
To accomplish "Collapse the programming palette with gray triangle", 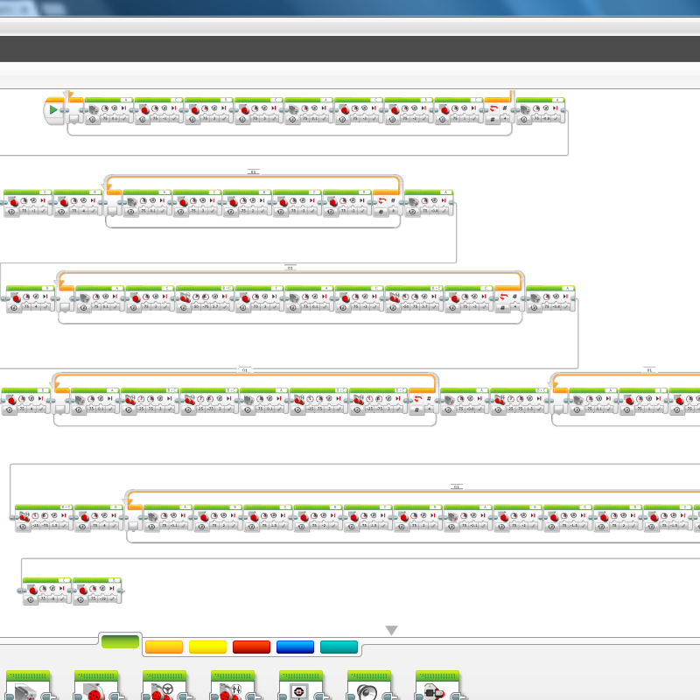I will tap(391, 630).
